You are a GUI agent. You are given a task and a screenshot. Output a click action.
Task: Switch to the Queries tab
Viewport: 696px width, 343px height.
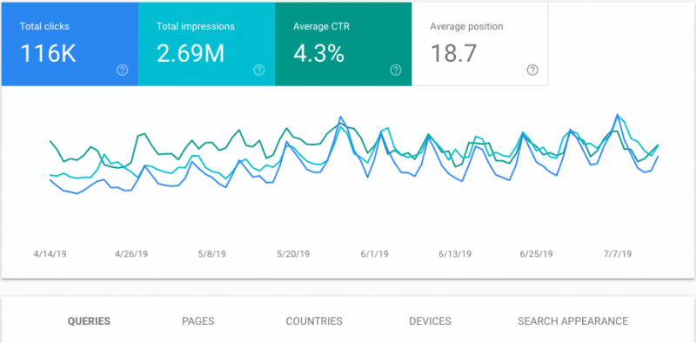coord(89,321)
